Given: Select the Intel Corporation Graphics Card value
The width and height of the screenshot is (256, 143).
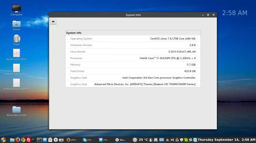Looking at the screenshot, I should coord(159,78).
